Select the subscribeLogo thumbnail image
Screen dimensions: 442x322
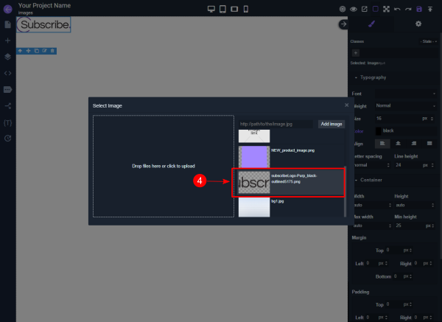coord(253,183)
